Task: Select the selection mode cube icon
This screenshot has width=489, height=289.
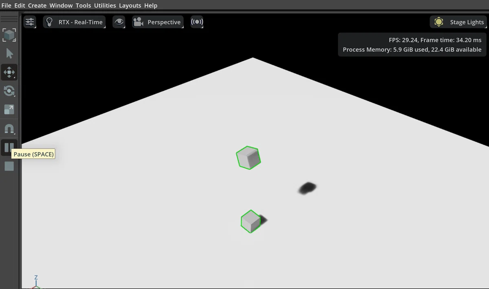Action: [x=9, y=35]
